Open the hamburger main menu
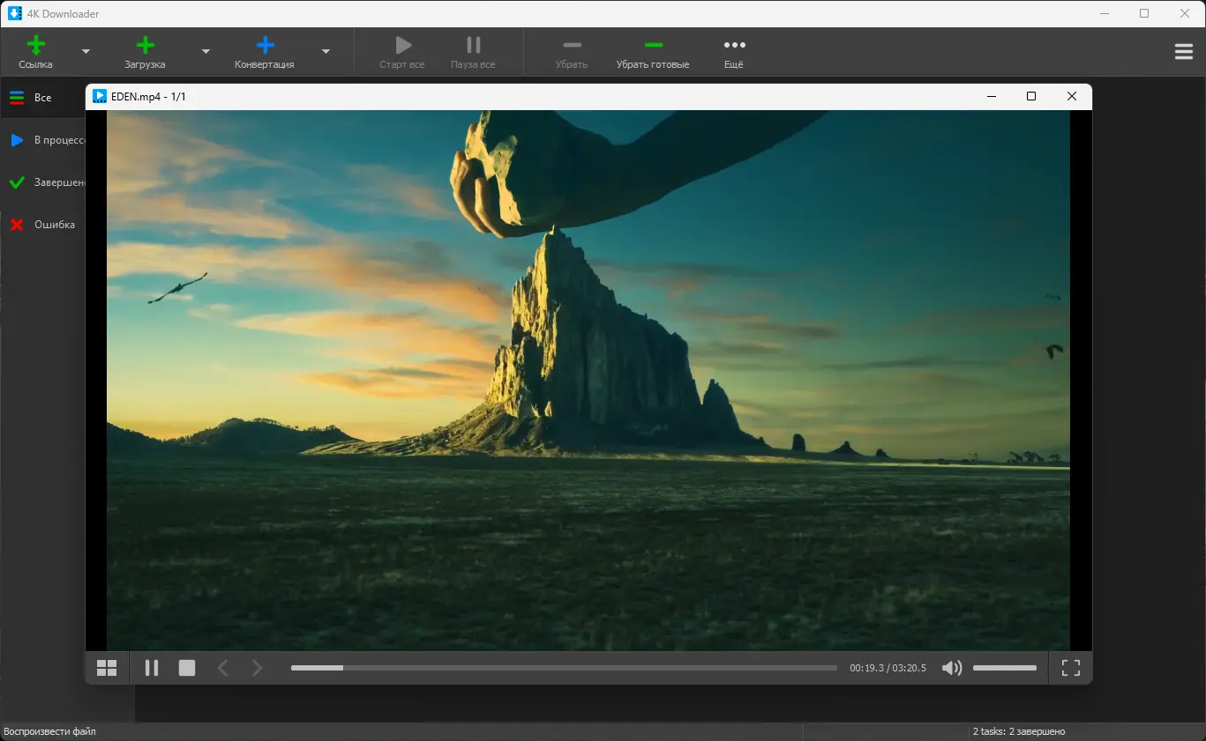Viewport: 1206px width, 741px height. [x=1184, y=52]
